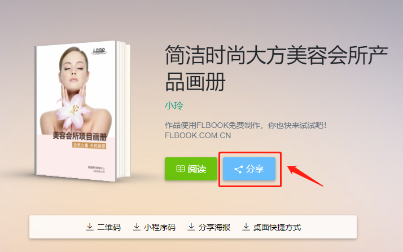Open the 3D book cover thumbnail
403x252 pixels.
tap(82, 111)
